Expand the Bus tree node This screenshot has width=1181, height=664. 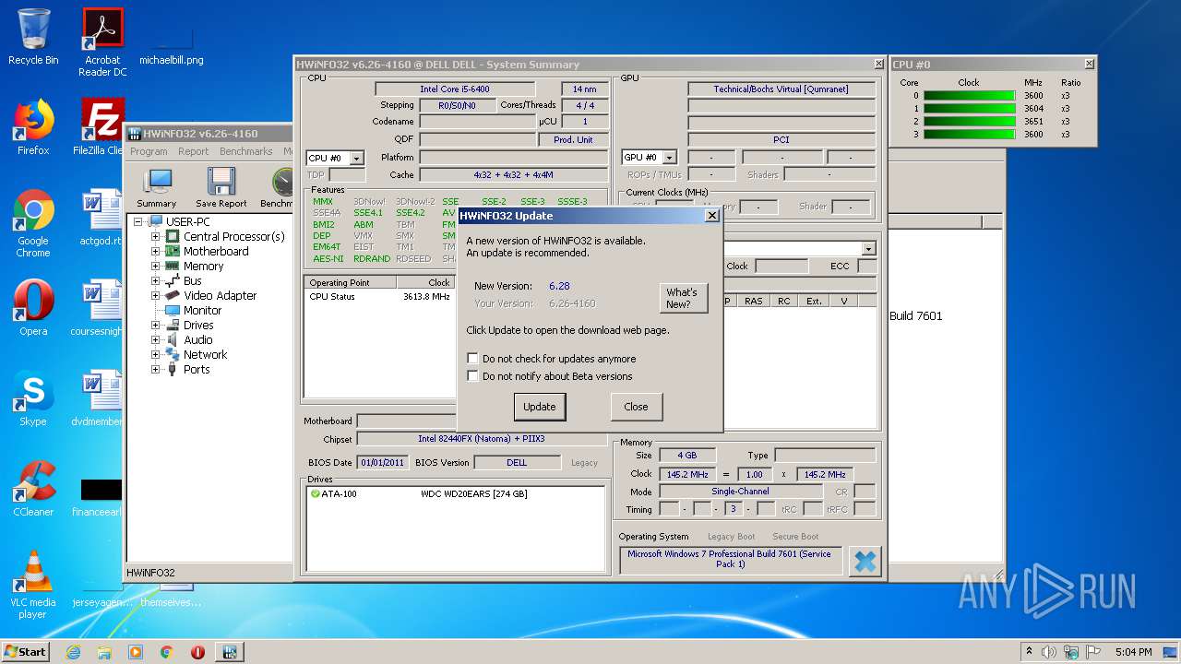(156, 281)
